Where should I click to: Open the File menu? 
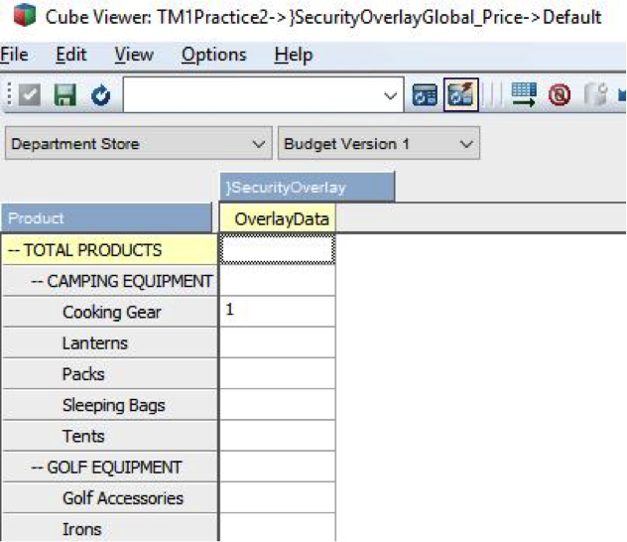(14, 55)
